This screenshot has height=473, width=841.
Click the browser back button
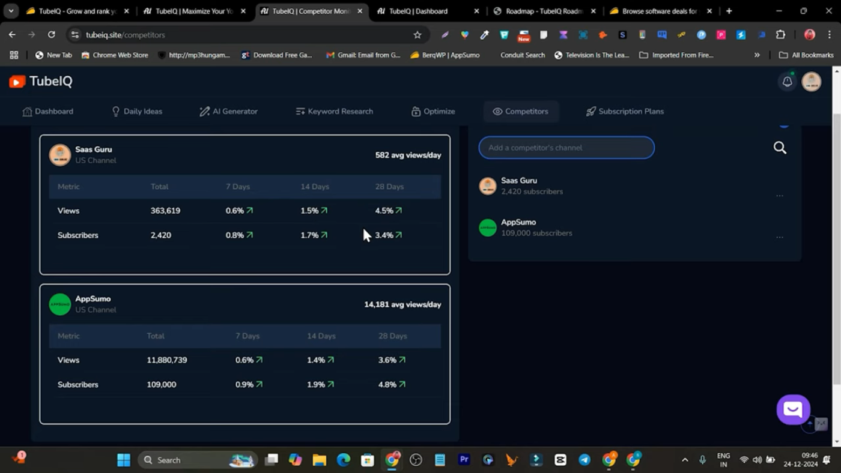click(12, 35)
